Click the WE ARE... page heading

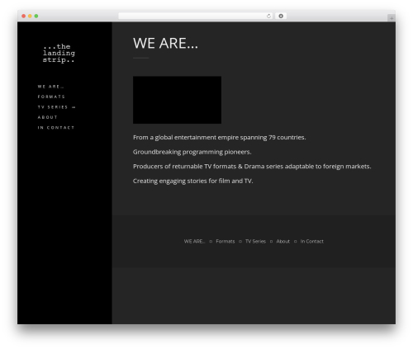165,43
